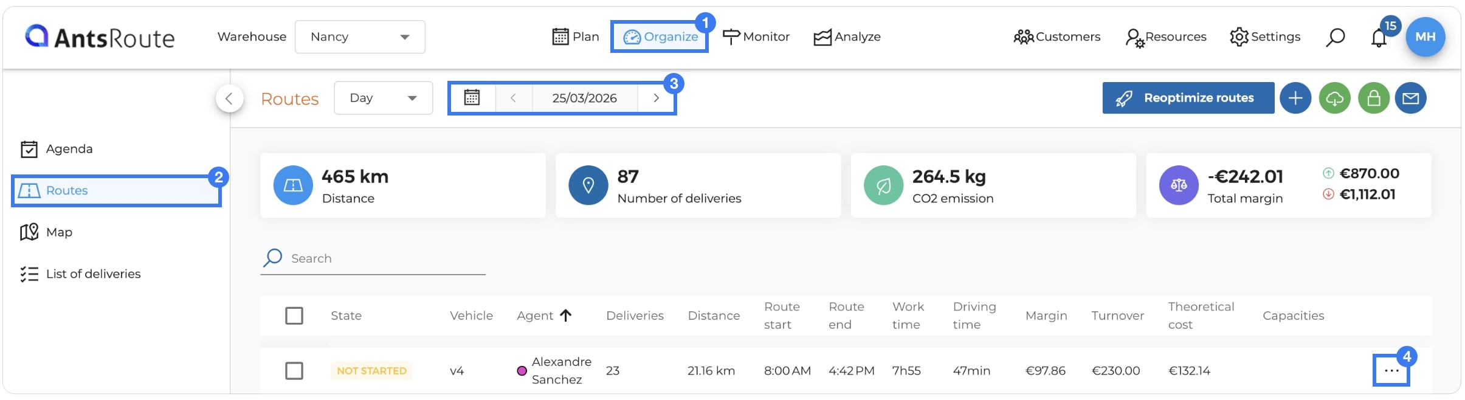This screenshot has width=1465, height=400.
Task: Click the Distance road icon card
Action: [293, 185]
